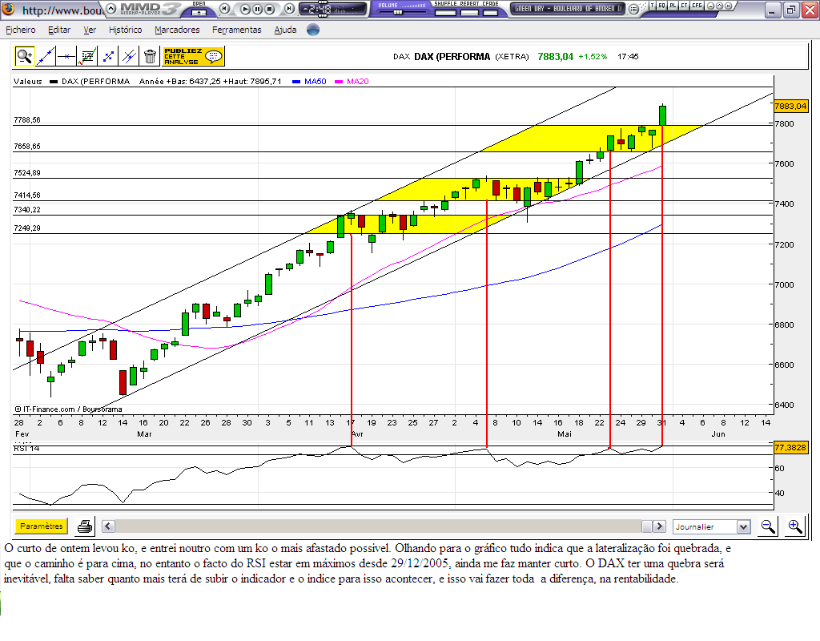The image size is (820, 641).
Task: Stop Winamp playback
Action: tap(269, 9)
